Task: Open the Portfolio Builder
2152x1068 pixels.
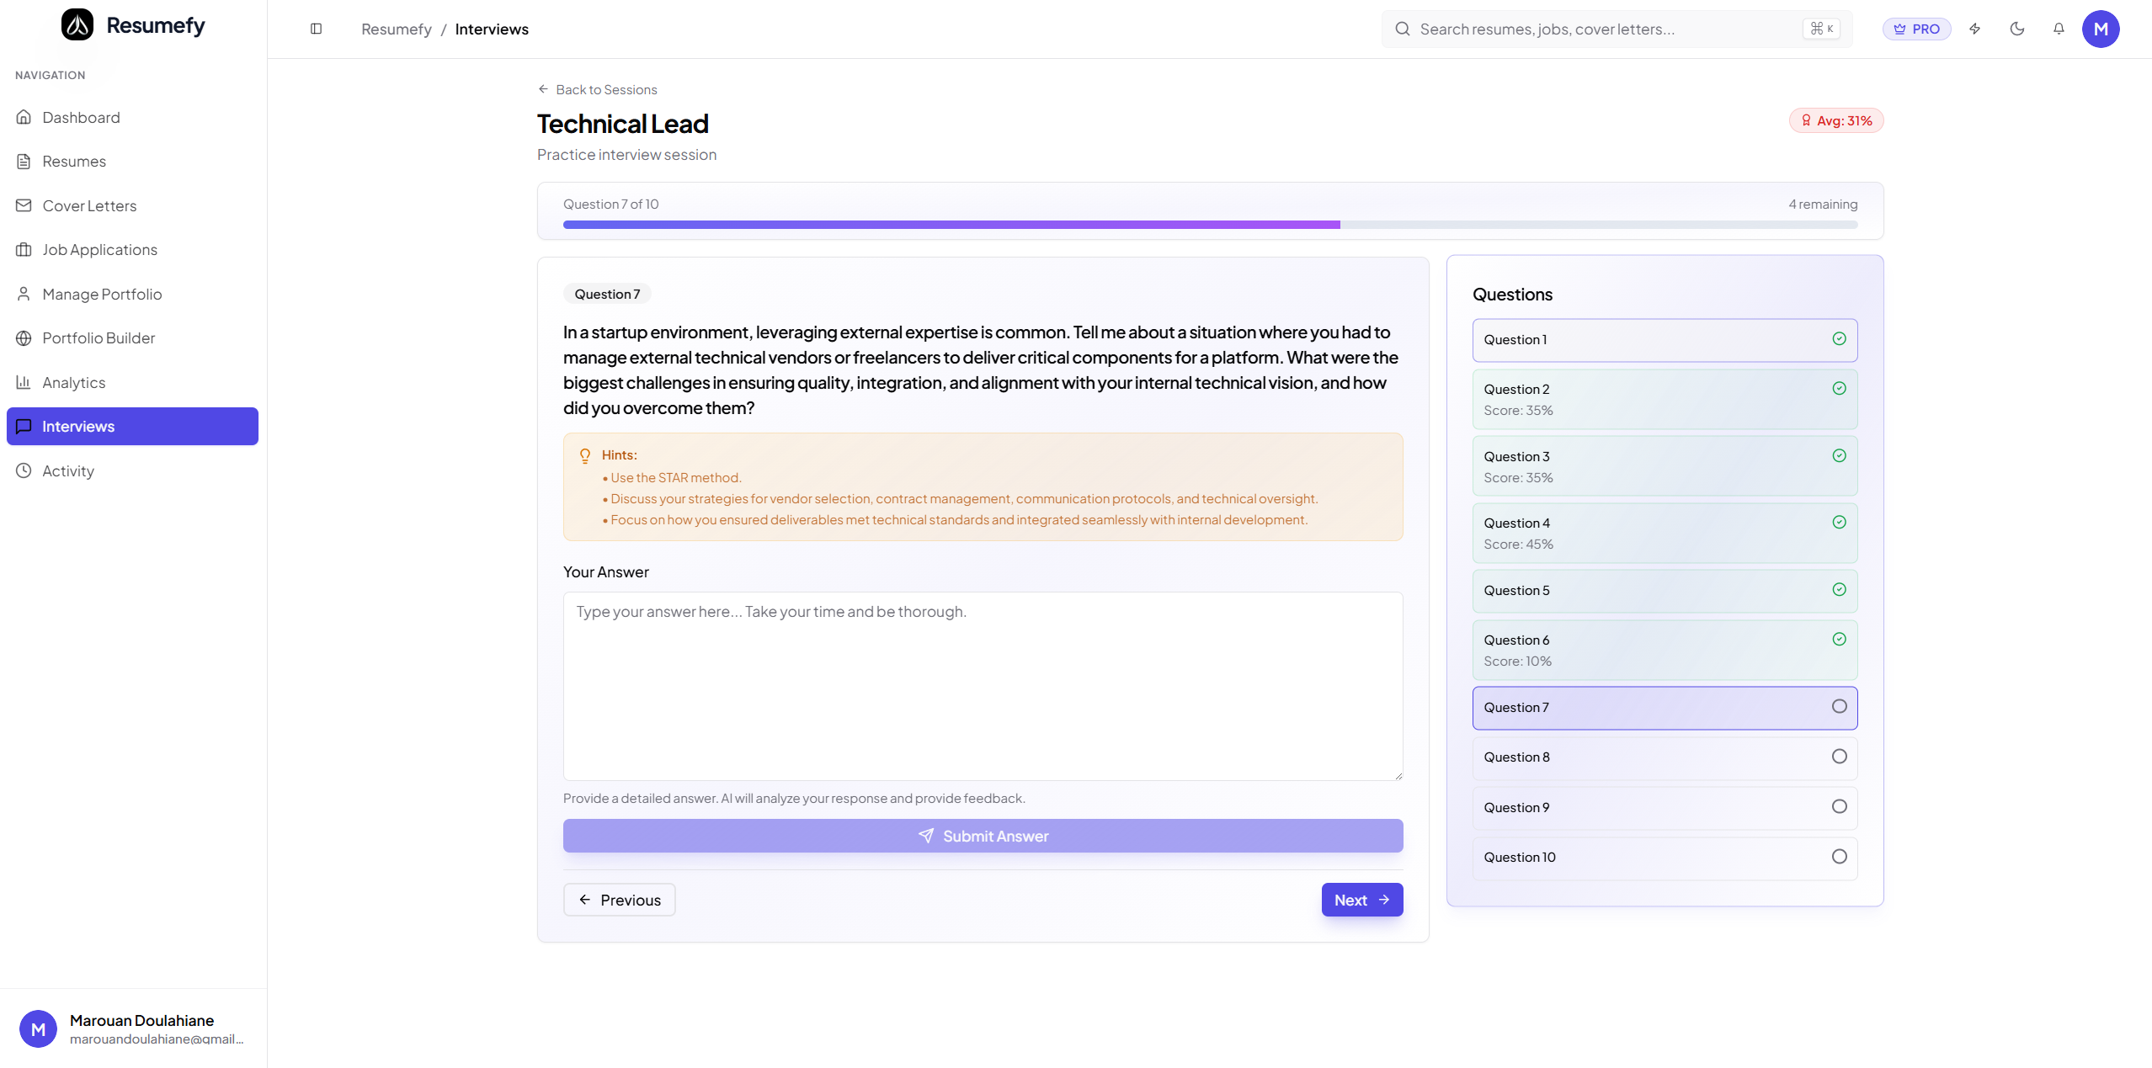Action: click(99, 337)
